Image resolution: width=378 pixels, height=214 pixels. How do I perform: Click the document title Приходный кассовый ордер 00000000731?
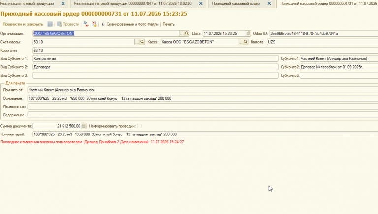click(x=94, y=14)
